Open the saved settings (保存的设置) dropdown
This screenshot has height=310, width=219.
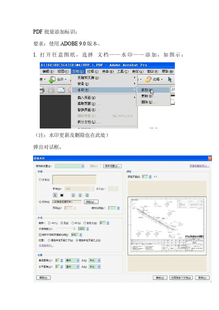coord(70,166)
